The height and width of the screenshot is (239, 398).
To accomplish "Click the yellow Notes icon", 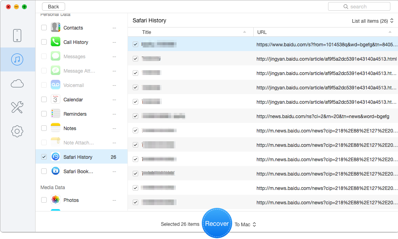I will 55,128.
